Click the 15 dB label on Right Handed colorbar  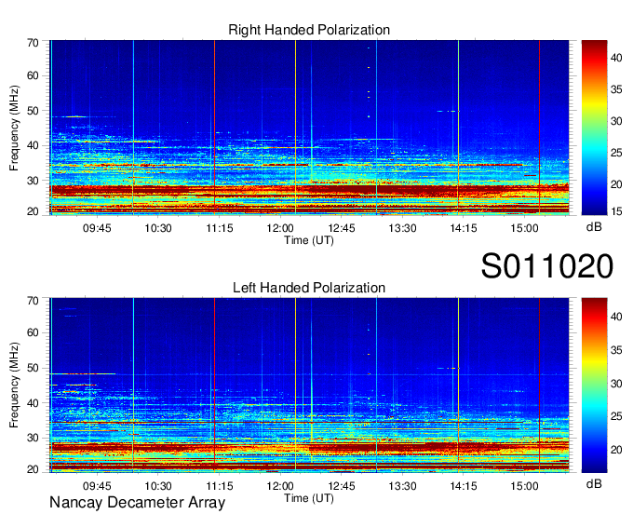coord(616,211)
